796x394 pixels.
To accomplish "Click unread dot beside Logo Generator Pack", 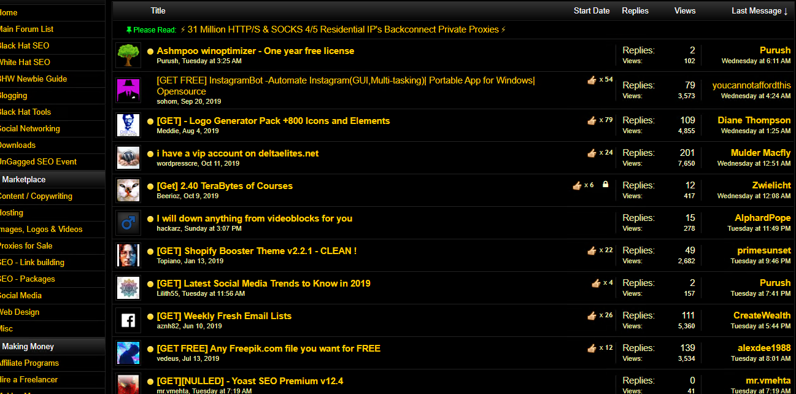I will tap(150, 122).
